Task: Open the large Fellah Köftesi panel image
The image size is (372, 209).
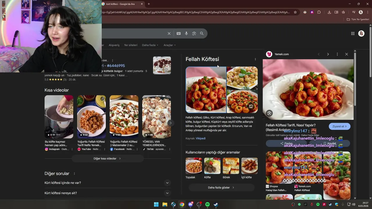Action: [206, 90]
